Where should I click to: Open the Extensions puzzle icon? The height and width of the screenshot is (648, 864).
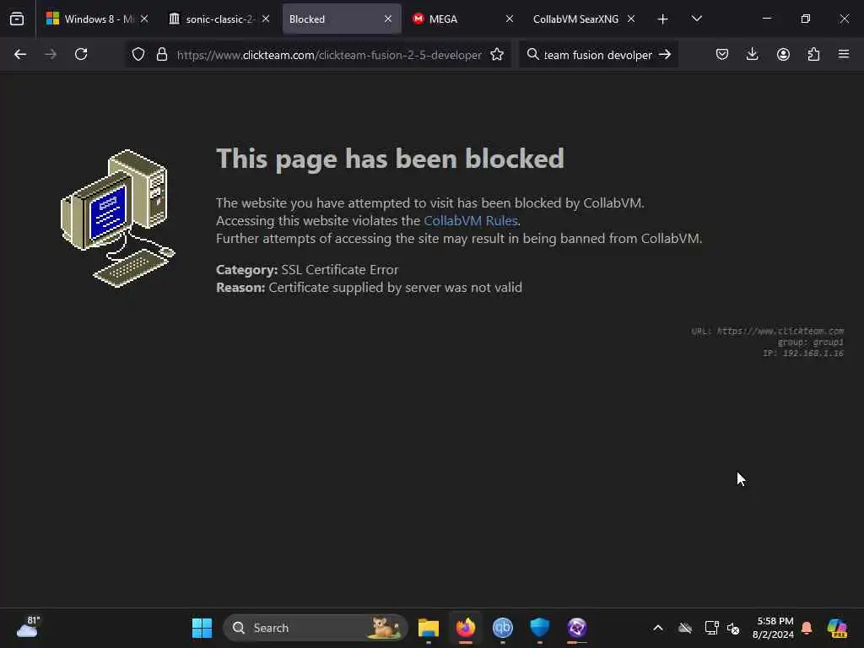click(x=813, y=55)
